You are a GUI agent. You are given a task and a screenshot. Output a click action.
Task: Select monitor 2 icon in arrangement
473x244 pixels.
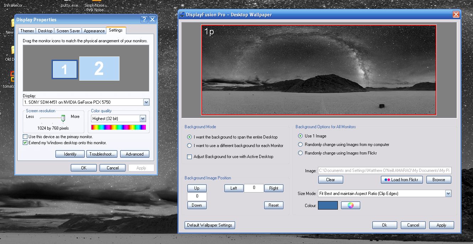[99, 69]
